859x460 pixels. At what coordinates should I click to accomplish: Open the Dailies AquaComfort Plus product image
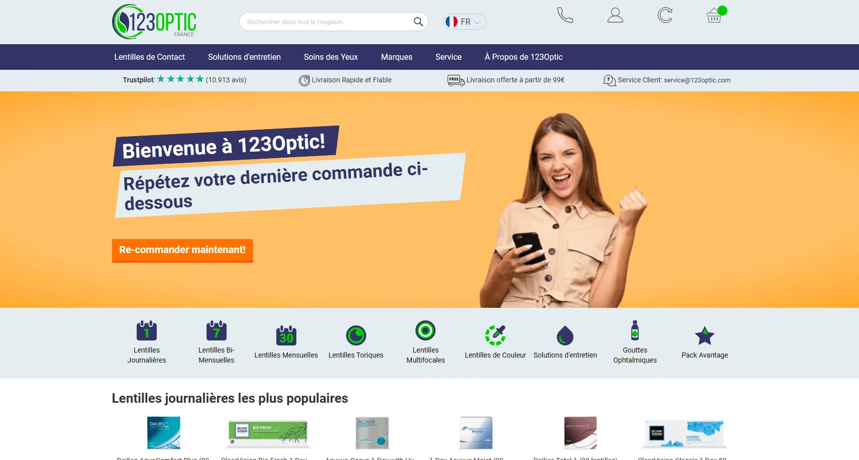pyautogui.click(x=163, y=432)
